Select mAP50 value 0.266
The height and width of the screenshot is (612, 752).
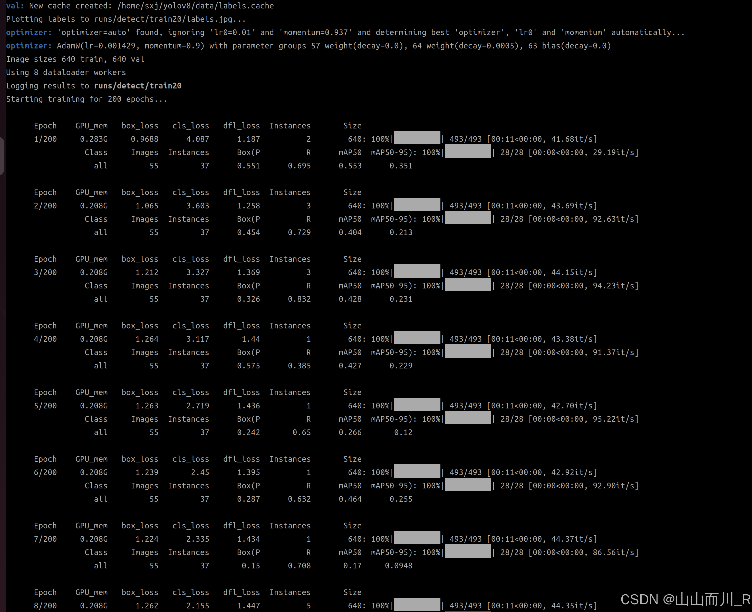[x=350, y=433]
